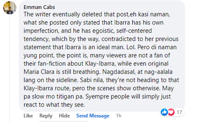Image resolution: width=199 pixels, height=122 pixels.
Task: Like Emman Cabs' comment
Action: click(28, 116)
